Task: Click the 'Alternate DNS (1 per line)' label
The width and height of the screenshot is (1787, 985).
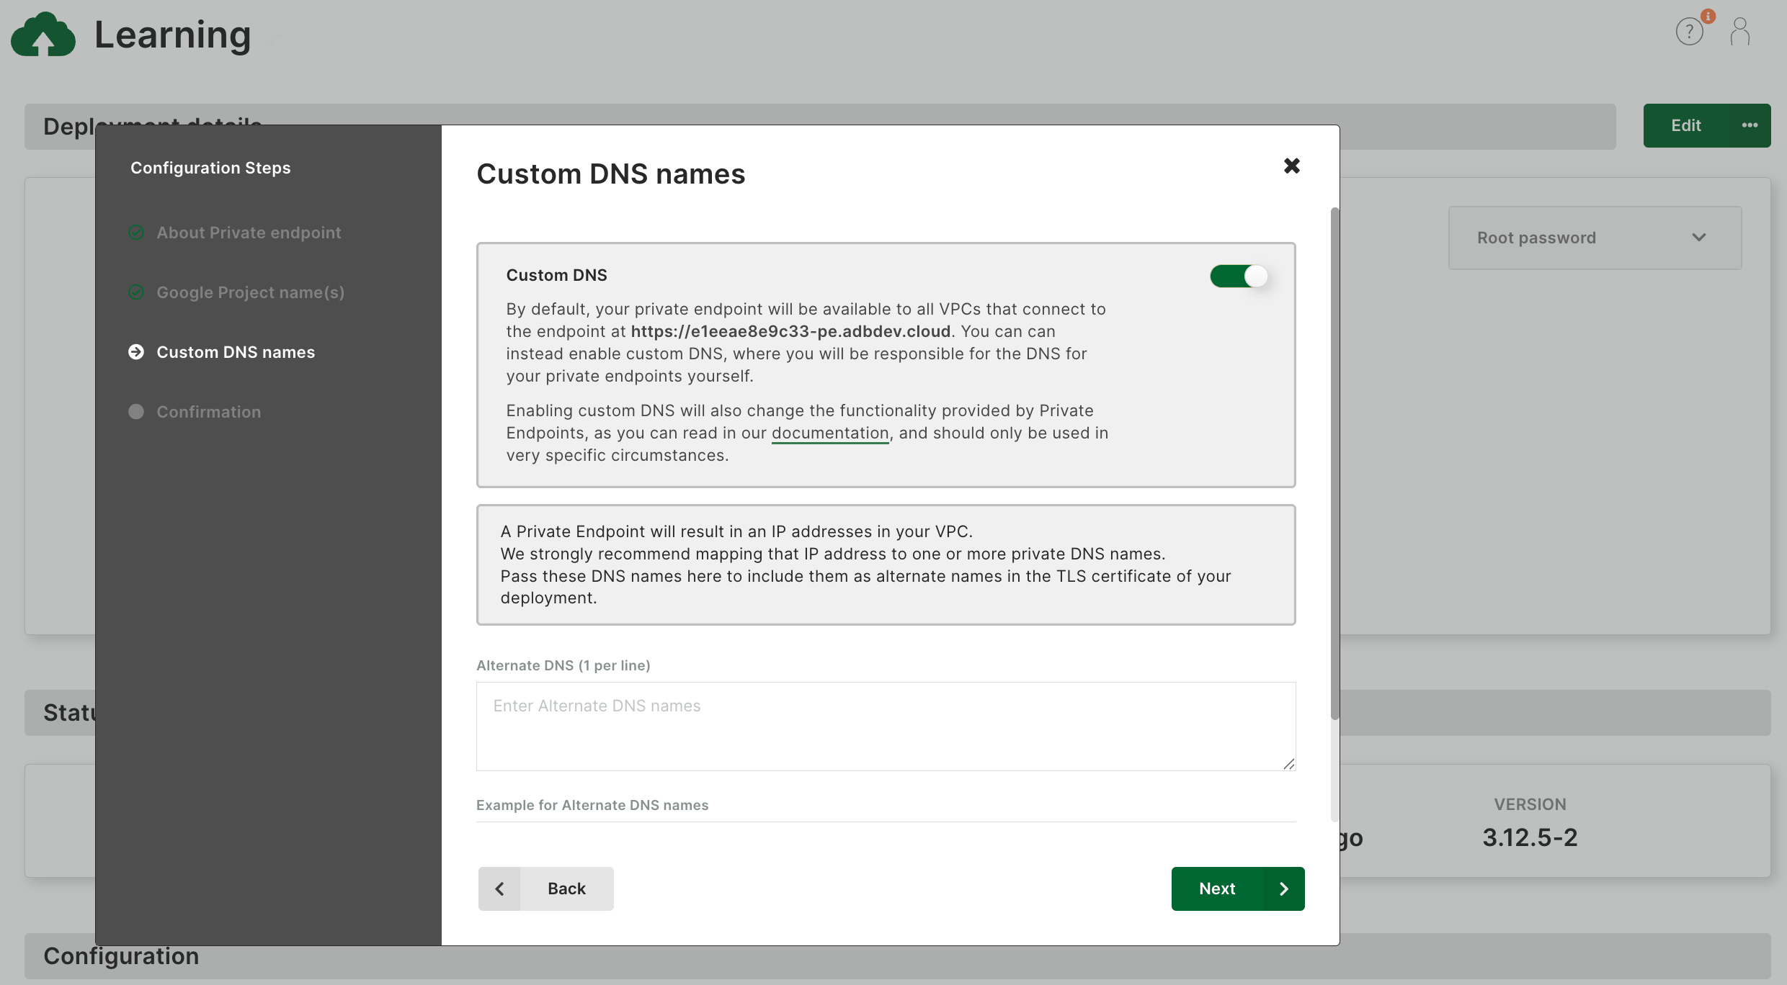Action: (x=563, y=665)
